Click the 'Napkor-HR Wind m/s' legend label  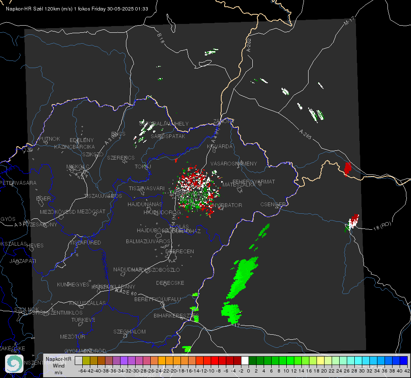[58, 365]
